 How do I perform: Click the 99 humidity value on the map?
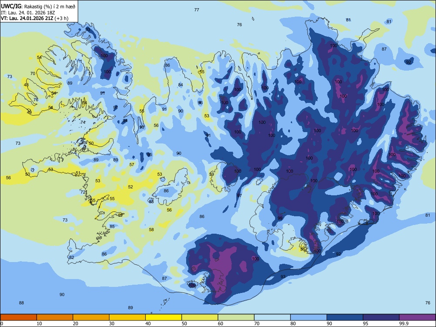[280, 218]
